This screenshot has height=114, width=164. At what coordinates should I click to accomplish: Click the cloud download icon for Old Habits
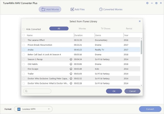pyautogui.click(x=71, y=64)
